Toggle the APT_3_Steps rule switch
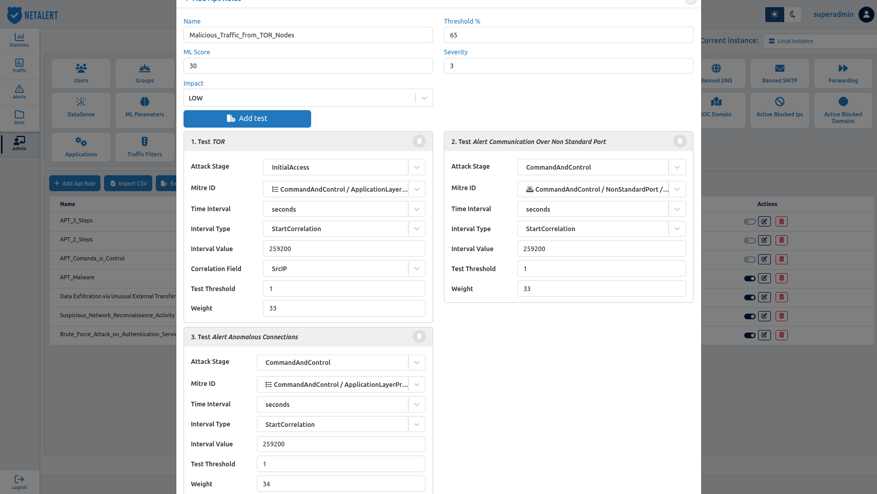877x494 pixels. pyautogui.click(x=750, y=222)
